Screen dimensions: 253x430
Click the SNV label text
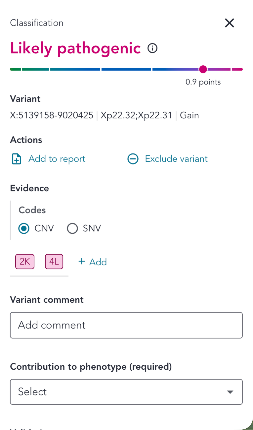(92, 228)
